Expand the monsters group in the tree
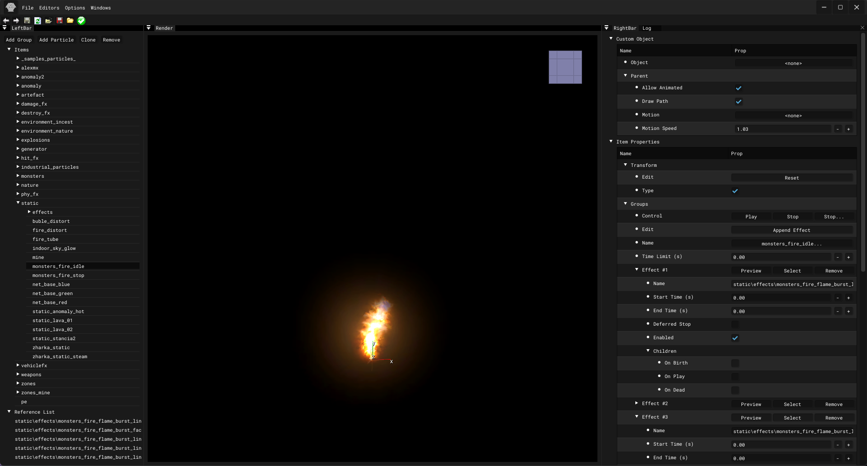Screen dimensions: 867x466 coord(18,176)
